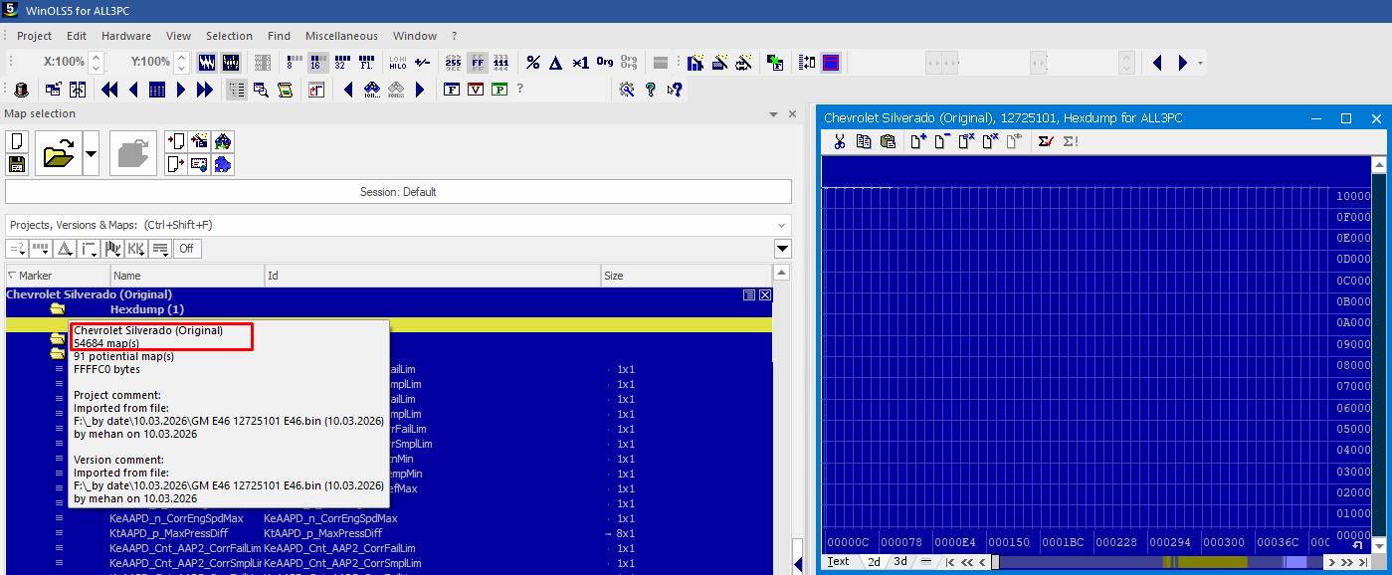Switch to the Text view tab
Screen dimensions: 1392x575
[x=839, y=562]
